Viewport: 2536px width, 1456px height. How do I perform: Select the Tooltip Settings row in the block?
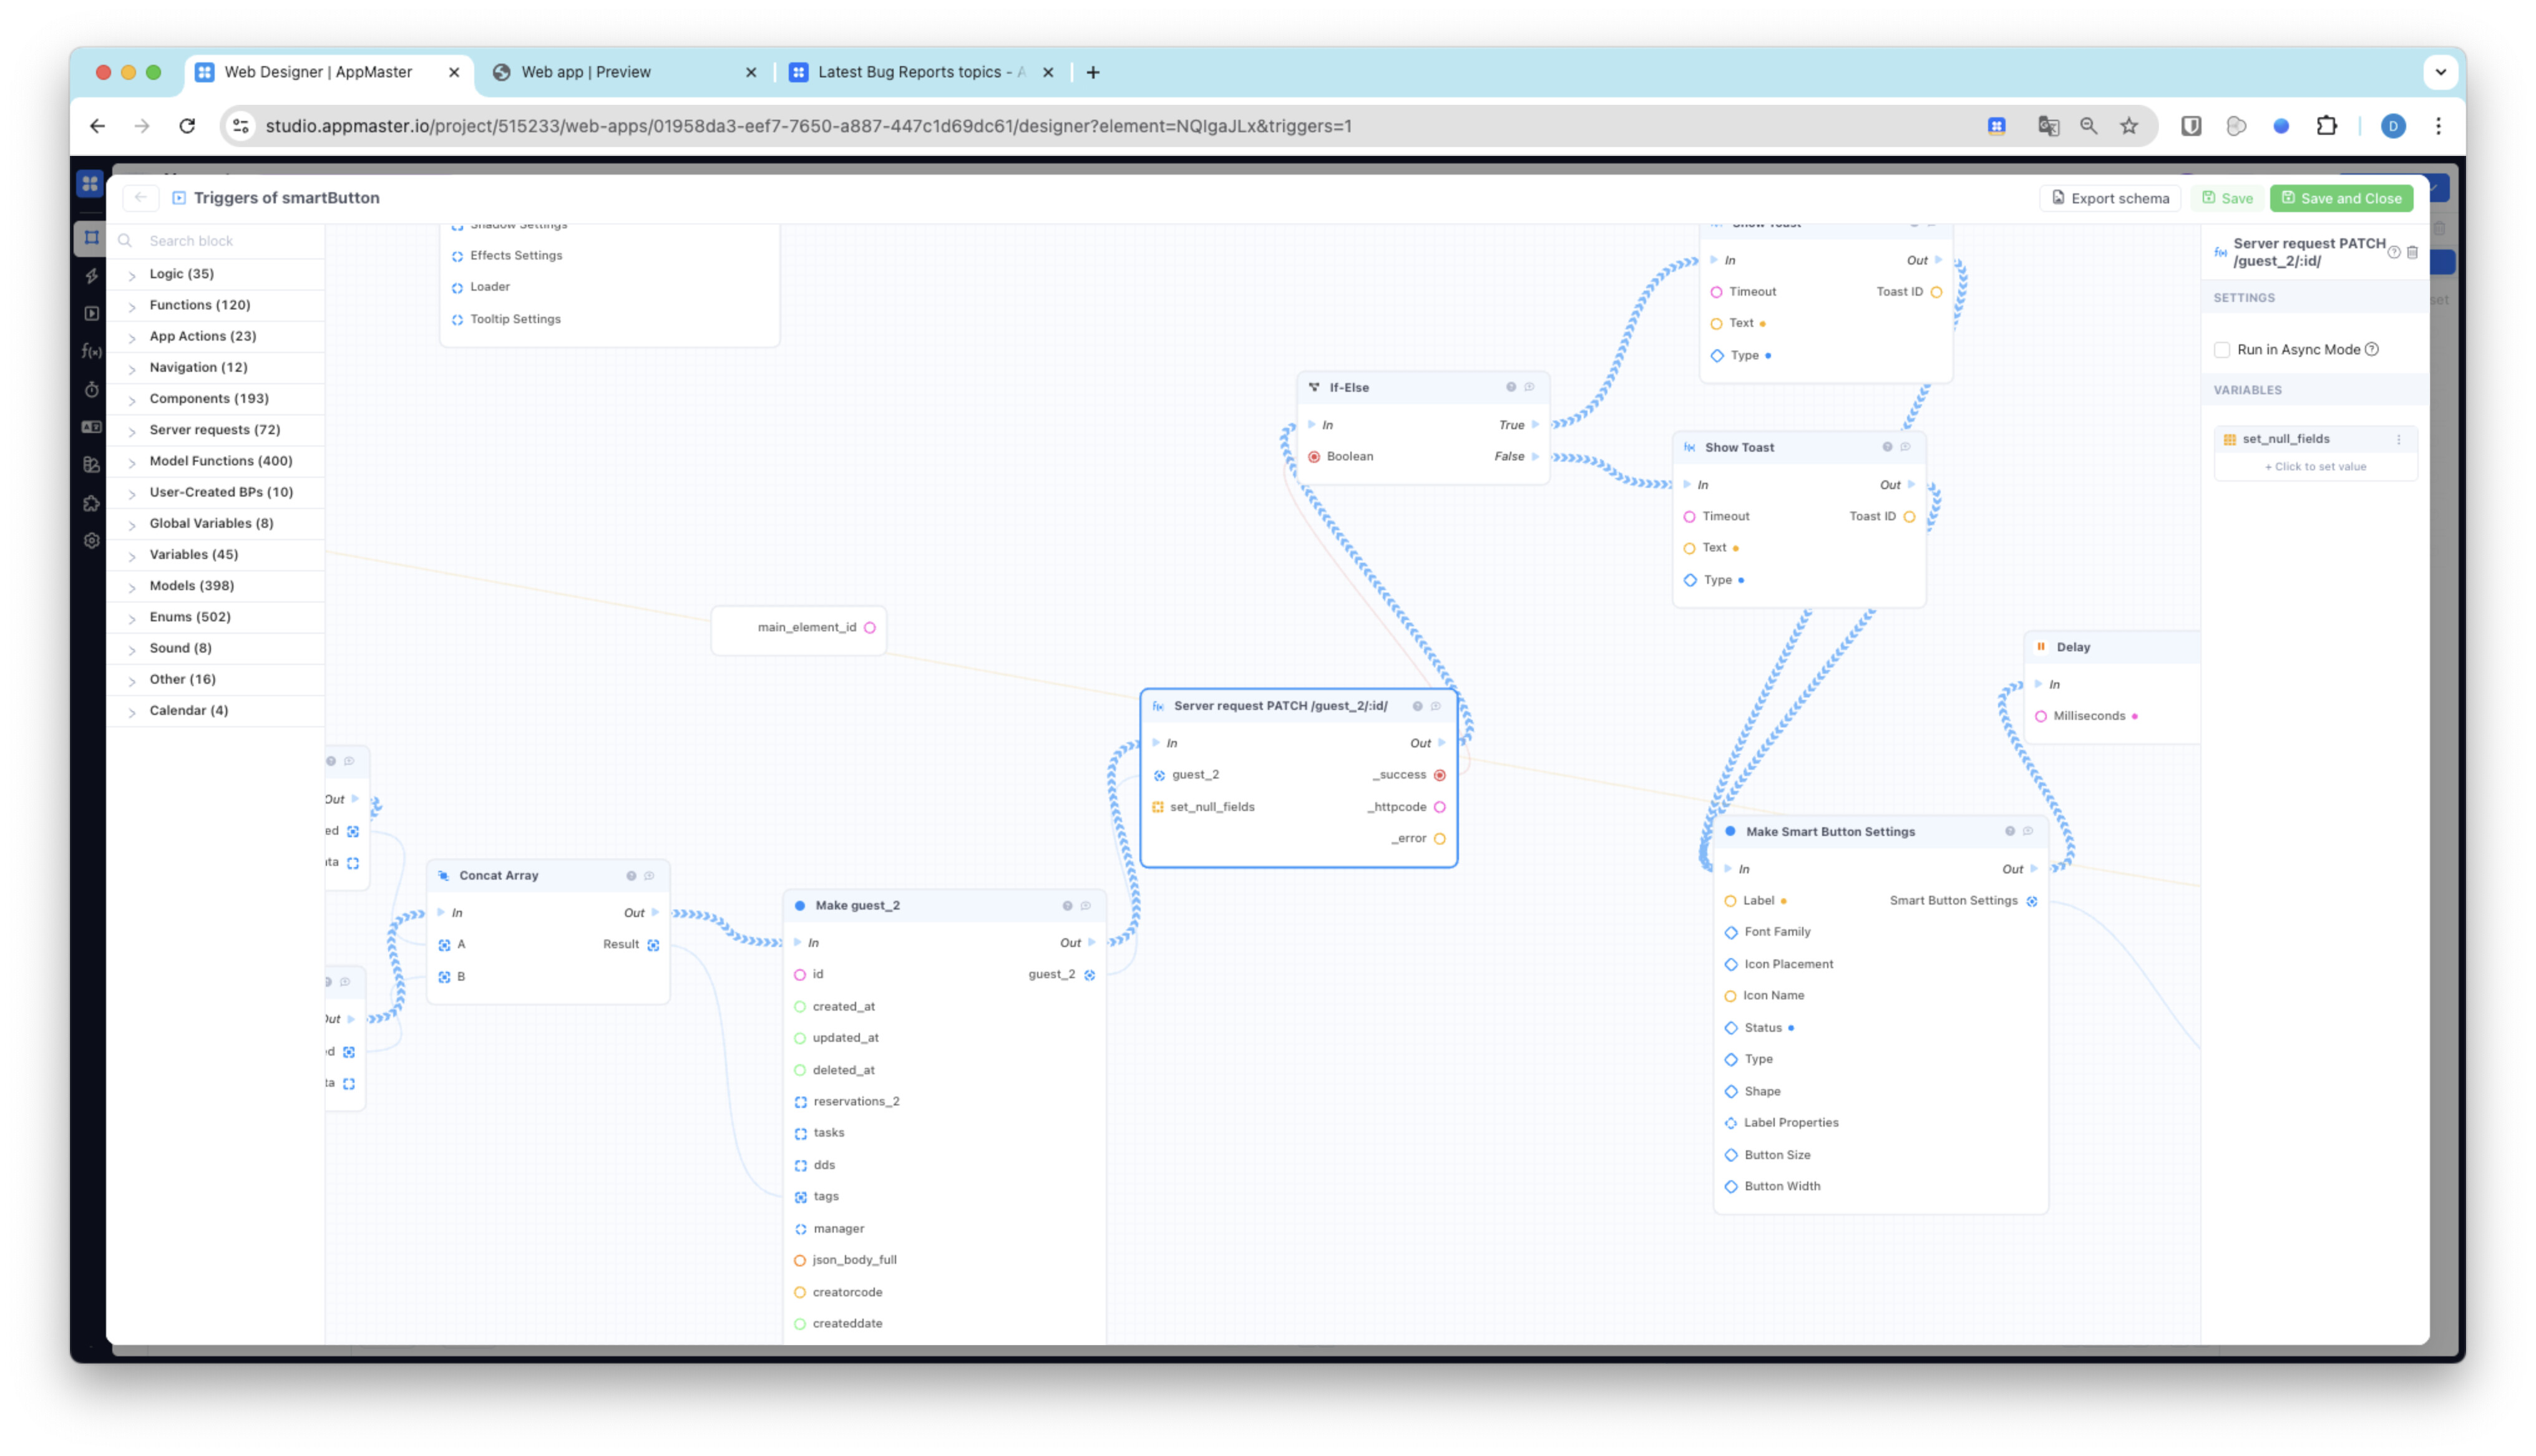point(609,319)
